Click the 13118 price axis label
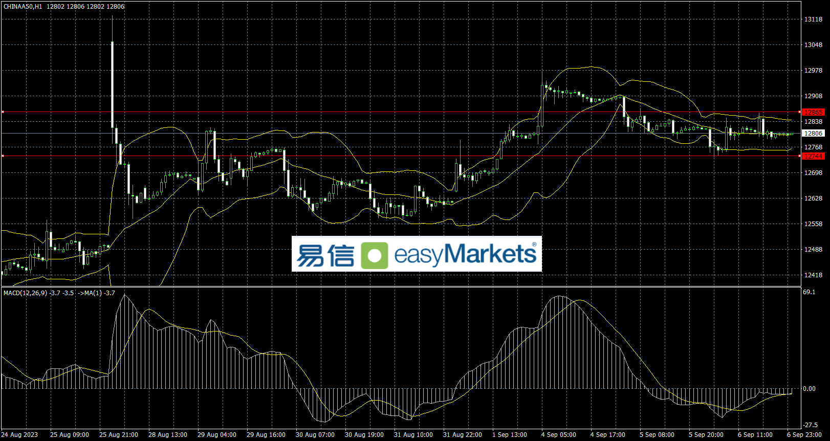The width and height of the screenshot is (830, 441). coord(813,19)
